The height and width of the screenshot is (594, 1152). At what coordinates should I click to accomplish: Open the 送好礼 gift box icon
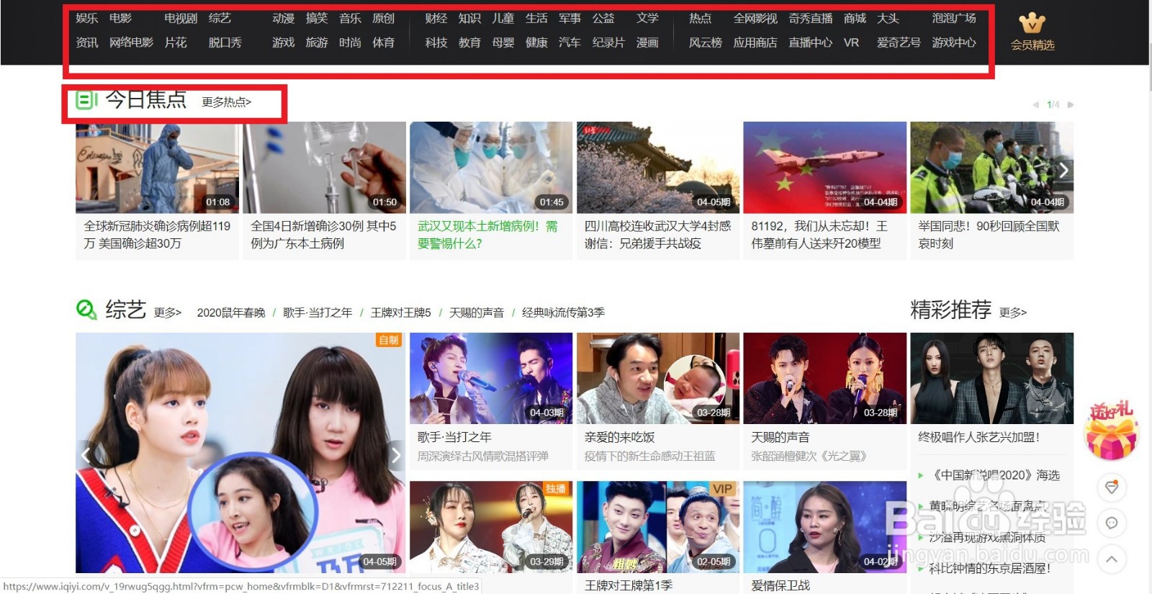click(x=1111, y=431)
